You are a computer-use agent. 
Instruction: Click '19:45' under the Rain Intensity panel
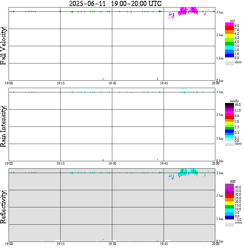(164, 164)
